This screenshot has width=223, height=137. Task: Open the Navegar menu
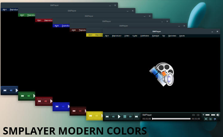(x=155, y=36)
